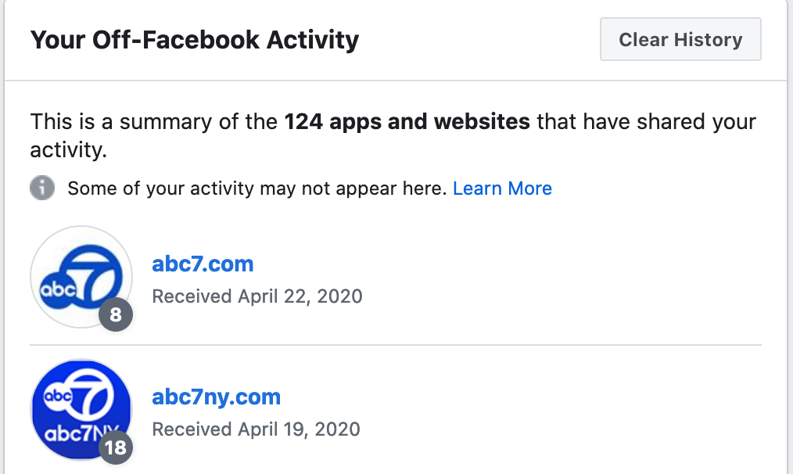This screenshot has width=793, height=474.
Task: Click the bold 124 apps and websites text
Action: tap(407, 122)
